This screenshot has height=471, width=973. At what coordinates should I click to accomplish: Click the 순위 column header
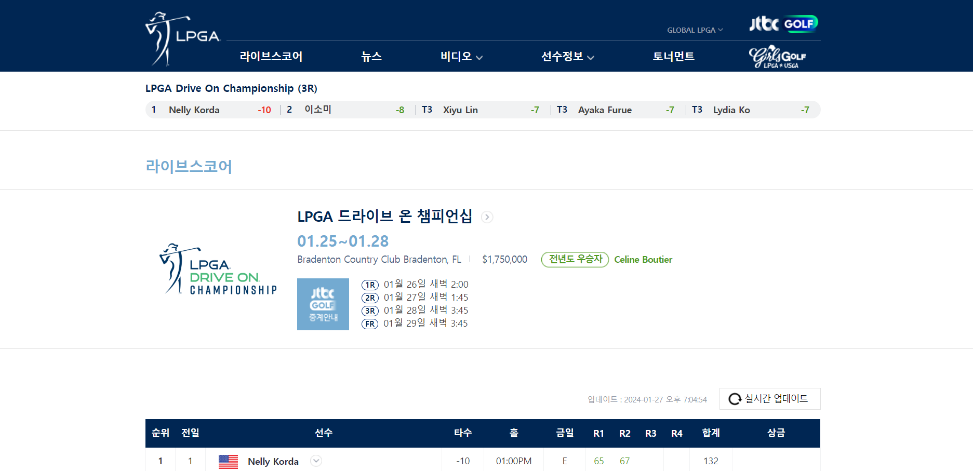coord(161,433)
